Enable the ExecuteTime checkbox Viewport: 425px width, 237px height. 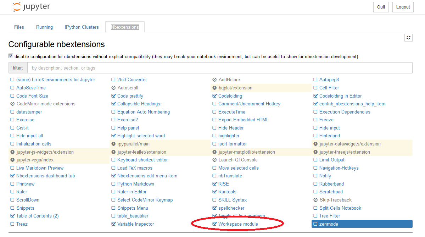click(x=214, y=112)
